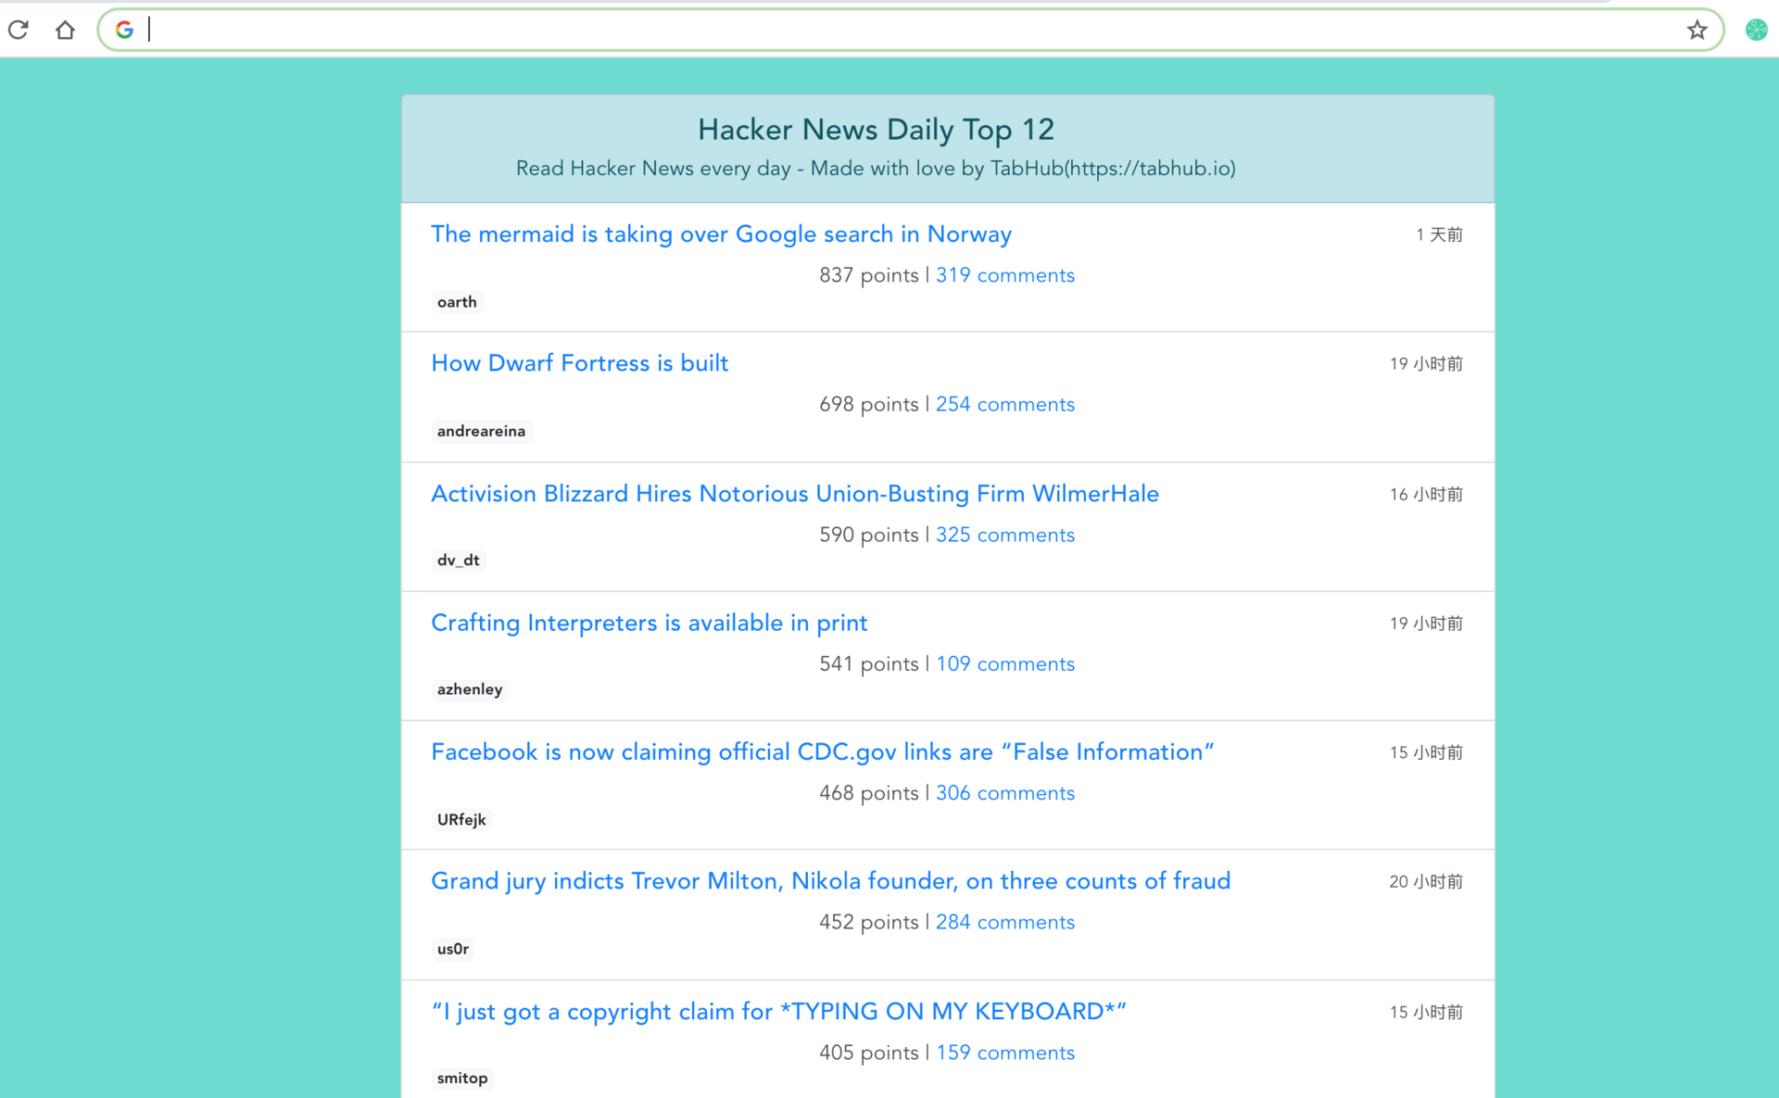Click author tag dv_dt

pos(459,560)
